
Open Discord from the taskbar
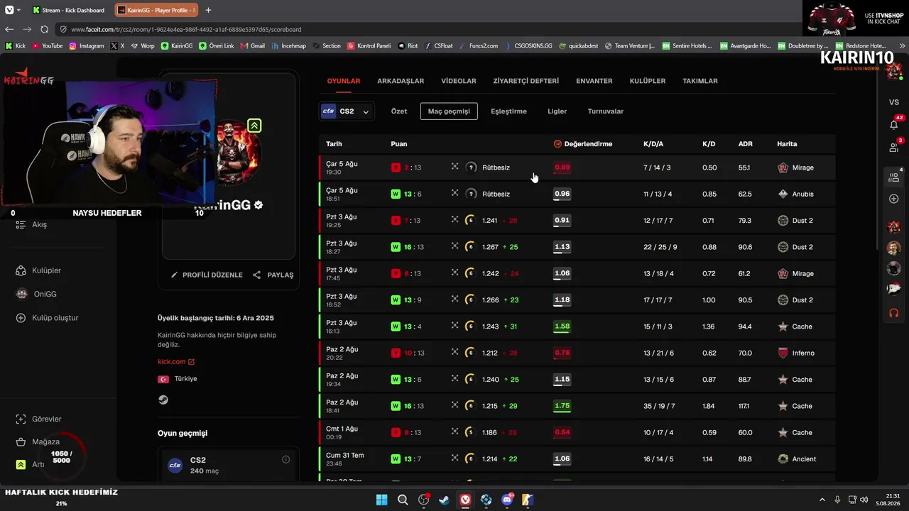507,500
